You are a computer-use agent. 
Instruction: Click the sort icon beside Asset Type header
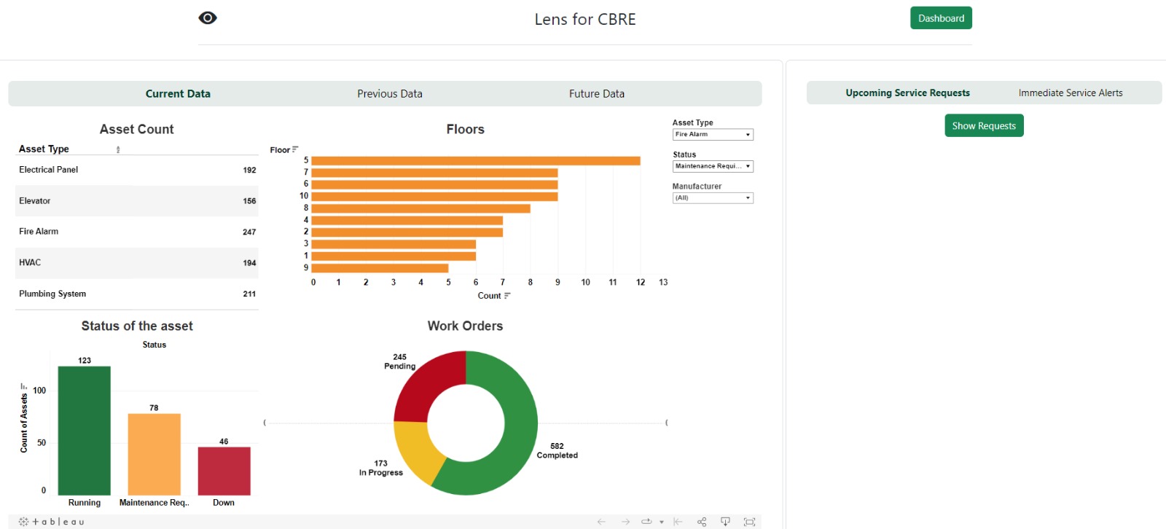click(118, 149)
